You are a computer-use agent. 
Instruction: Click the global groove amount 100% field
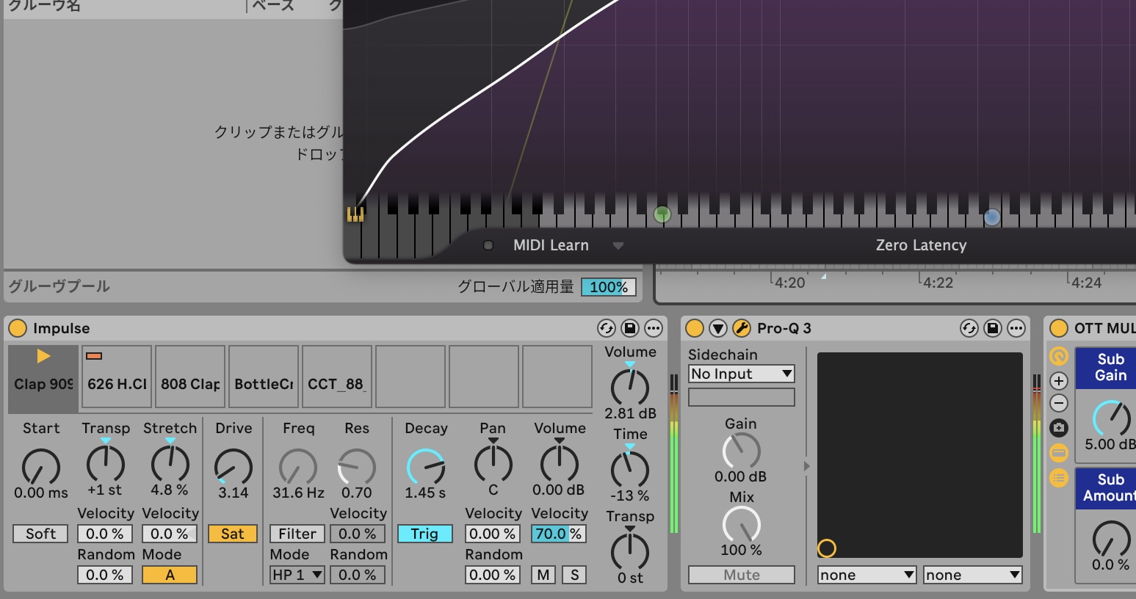(x=608, y=287)
